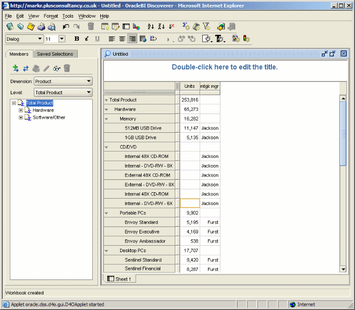Click the Print Preview icon
355x310 pixels.
click(x=51, y=27)
